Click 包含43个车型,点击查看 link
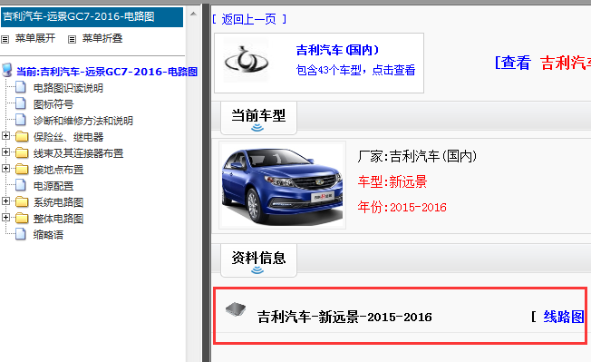This screenshot has height=362, width=591. point(356,70)
